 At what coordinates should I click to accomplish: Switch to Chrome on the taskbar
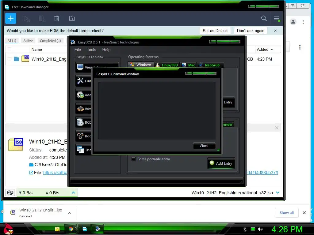[x=71, y=229]
